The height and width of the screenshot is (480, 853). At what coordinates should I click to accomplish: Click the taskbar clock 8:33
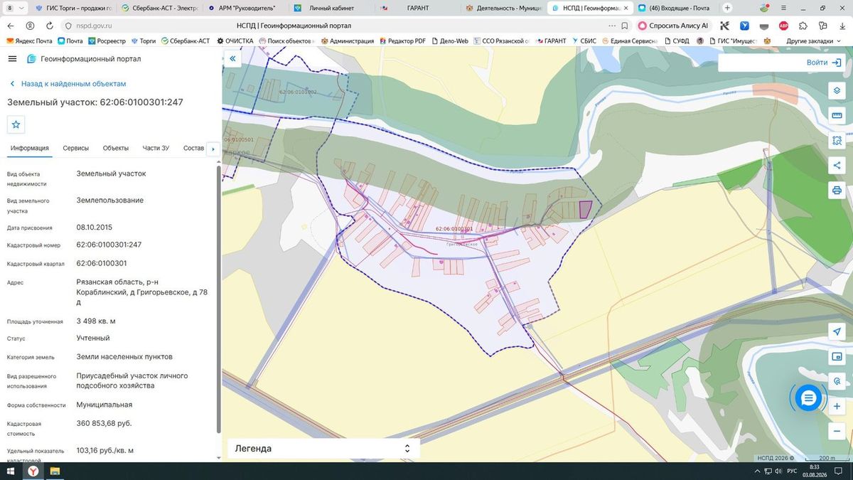pyautogui.click(x=815, y=467)
